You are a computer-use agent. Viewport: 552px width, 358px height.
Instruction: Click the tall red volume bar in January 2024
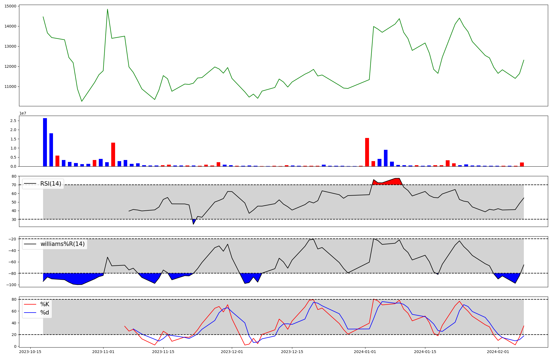tap(367, 152)
